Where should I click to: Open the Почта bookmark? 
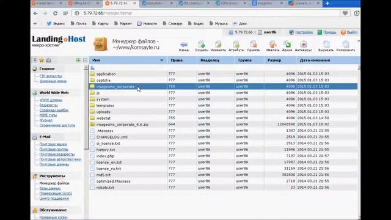78,24
